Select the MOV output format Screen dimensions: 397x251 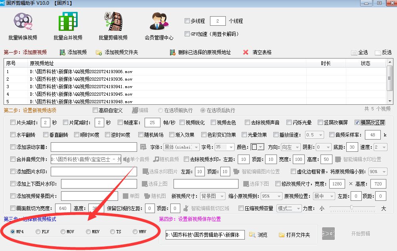coord(62,232)
